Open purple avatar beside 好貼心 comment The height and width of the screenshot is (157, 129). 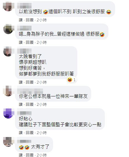(8, 113)
